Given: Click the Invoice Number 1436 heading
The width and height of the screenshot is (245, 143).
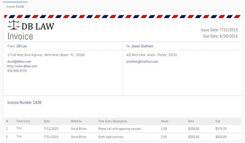Looking at the screenshot, I should [x=24, y=103].
